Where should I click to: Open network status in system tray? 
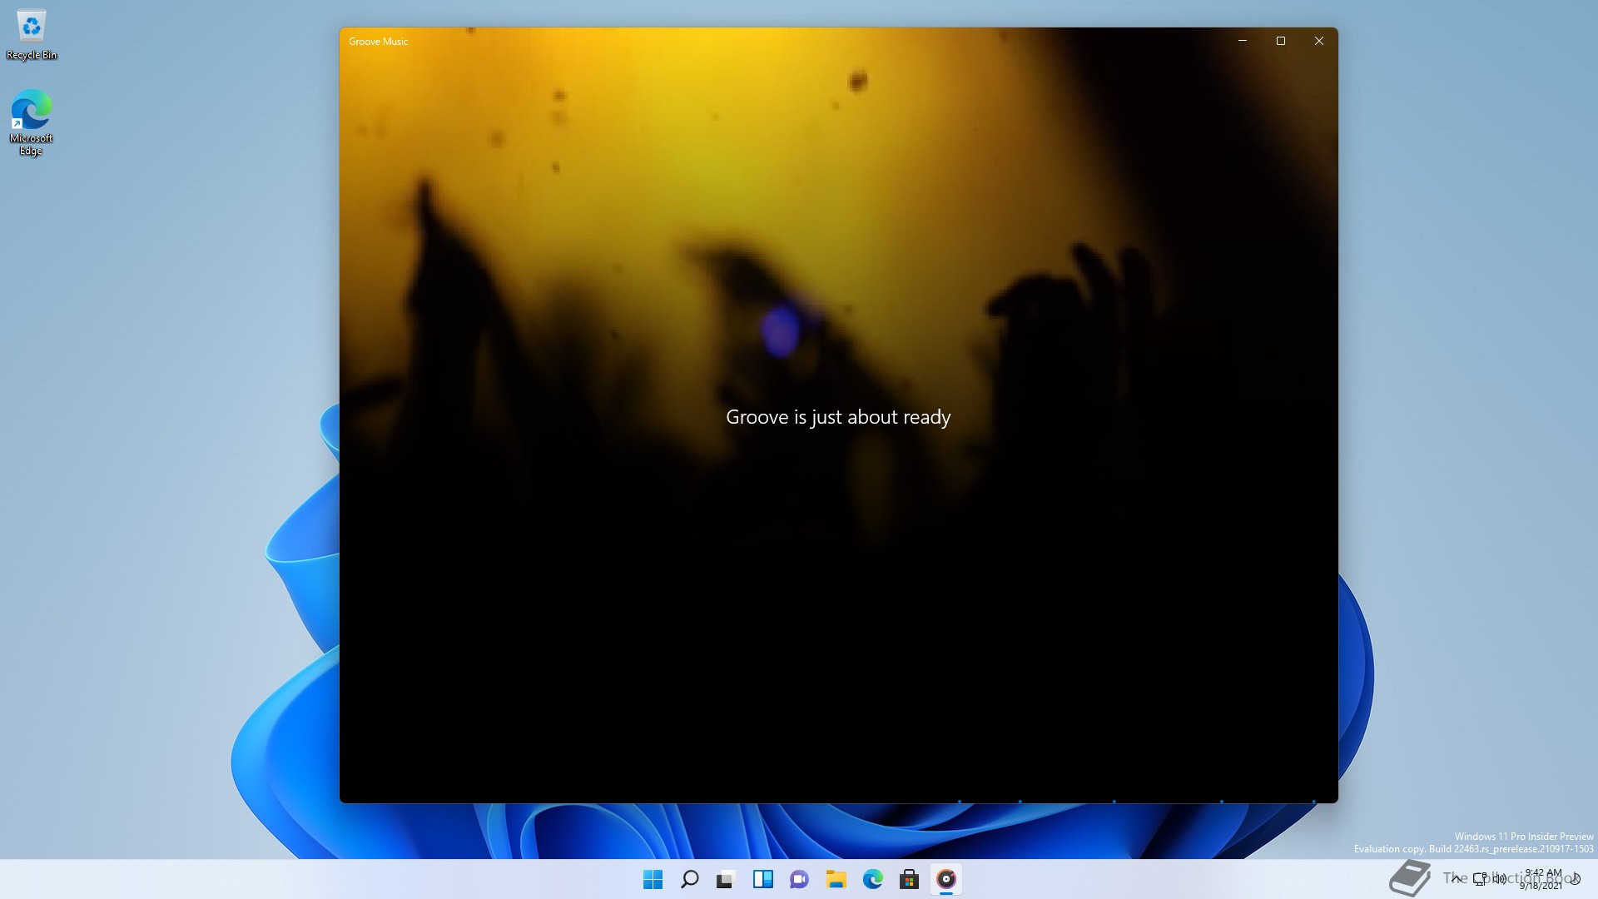click(x=1480, y=878)
